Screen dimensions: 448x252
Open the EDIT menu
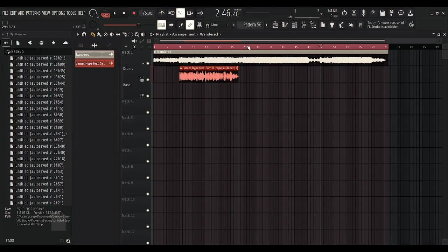click(x=13, y=13)
